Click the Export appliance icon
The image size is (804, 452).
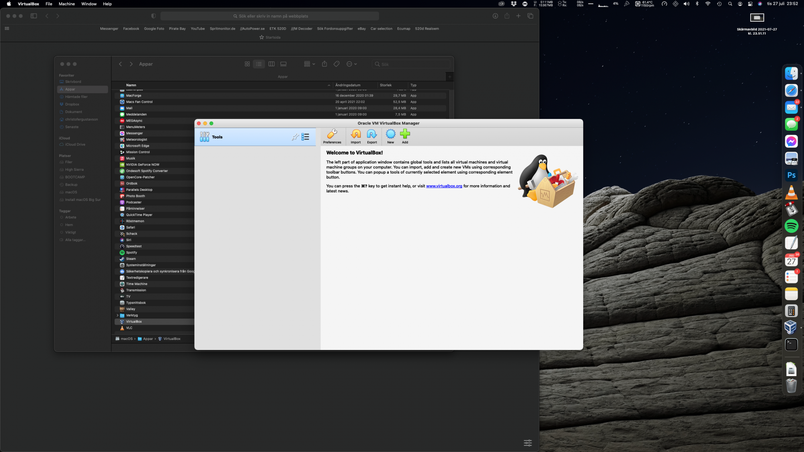coord(372,136)
